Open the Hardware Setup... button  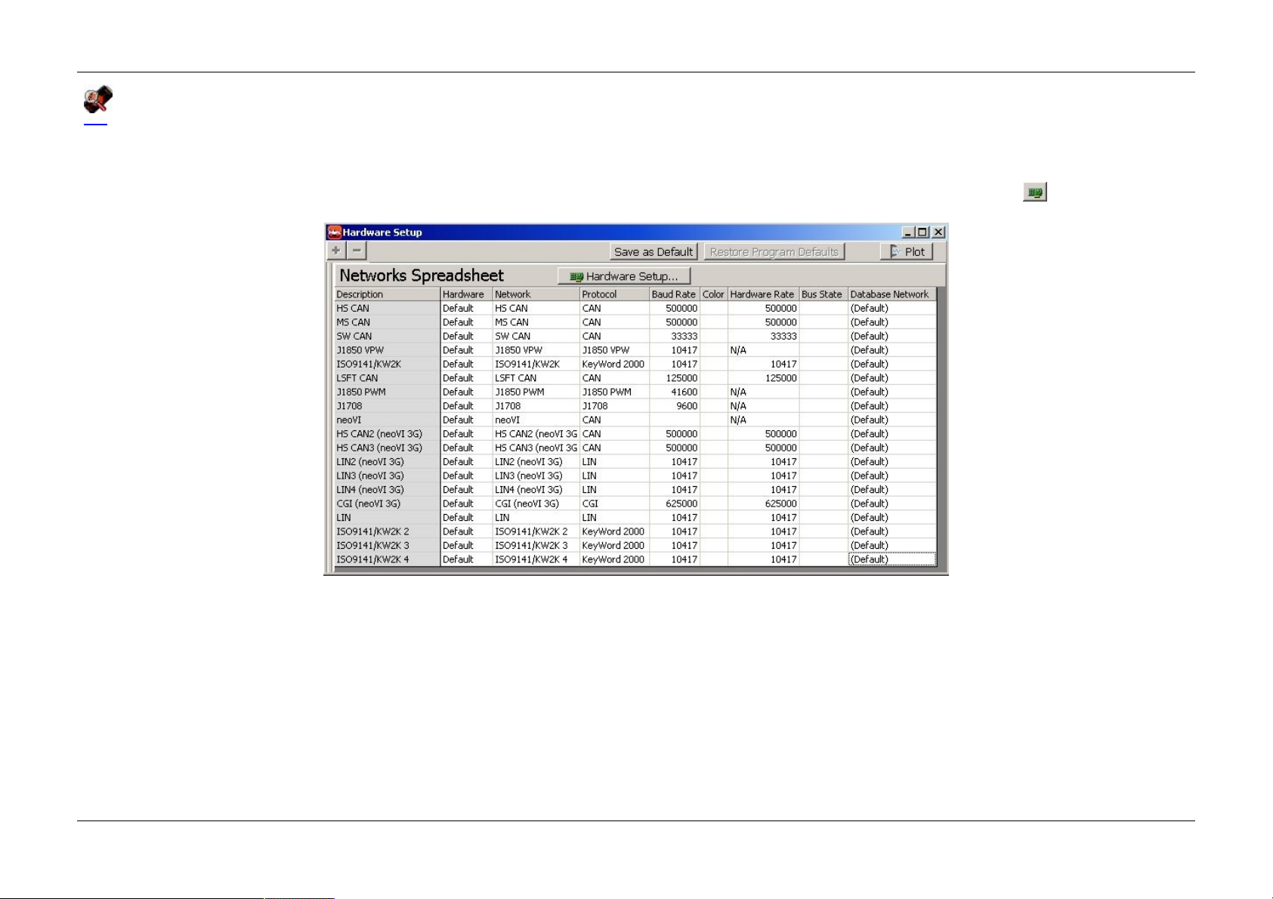(x=624, y=276)
